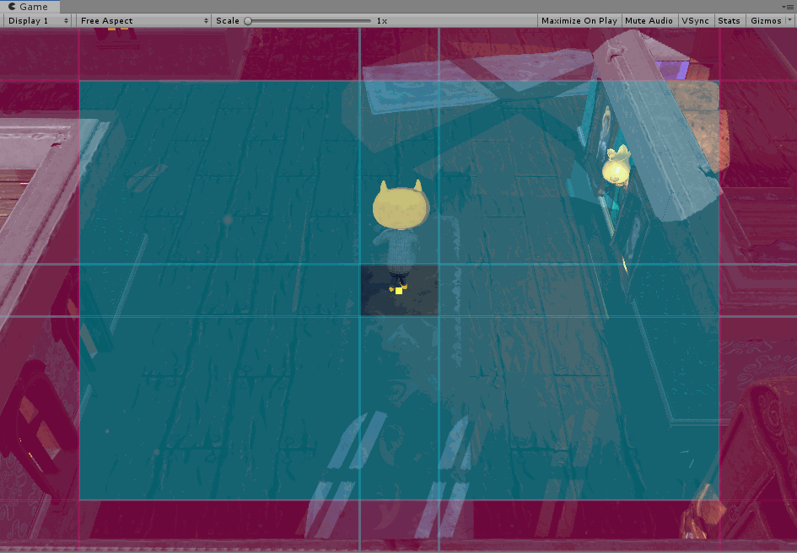
Task: Click the cat-headed player character
Action: 401,235
